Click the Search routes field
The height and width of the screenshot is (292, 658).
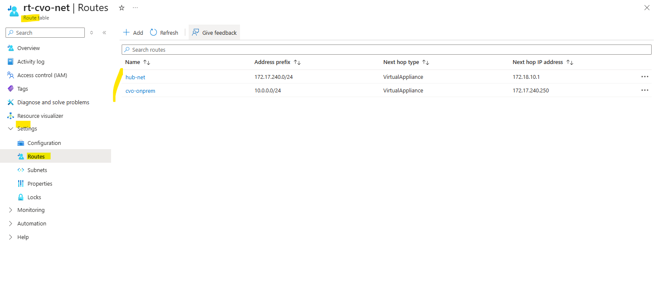(x=386, y=50)
